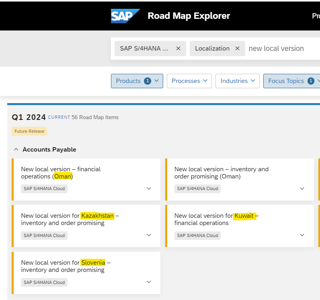This screenshot has width=320, height=300.
Task: Click SAP S/4HANA Cloud tag on inventory (Oman) card
Action: (197, 189)
